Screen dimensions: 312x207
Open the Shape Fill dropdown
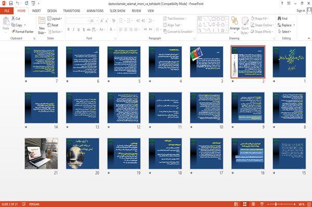pyautogui.click(x=259, y=19)
